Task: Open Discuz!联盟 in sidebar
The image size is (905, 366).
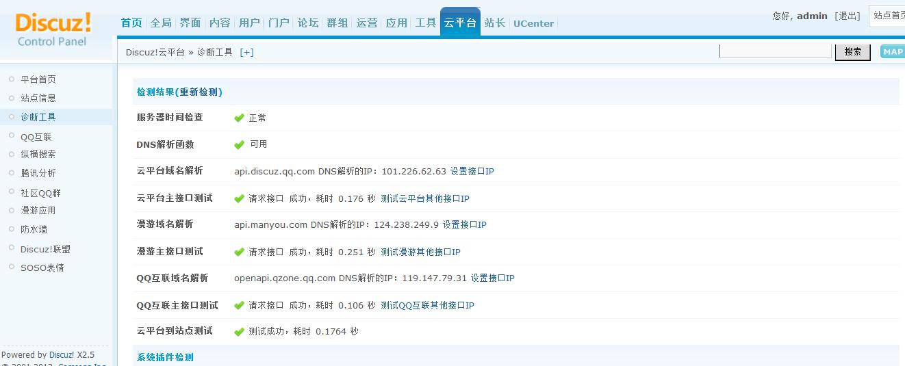Action: [45, 249]
